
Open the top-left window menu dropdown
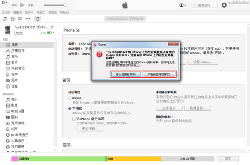[x=4, y=2]
